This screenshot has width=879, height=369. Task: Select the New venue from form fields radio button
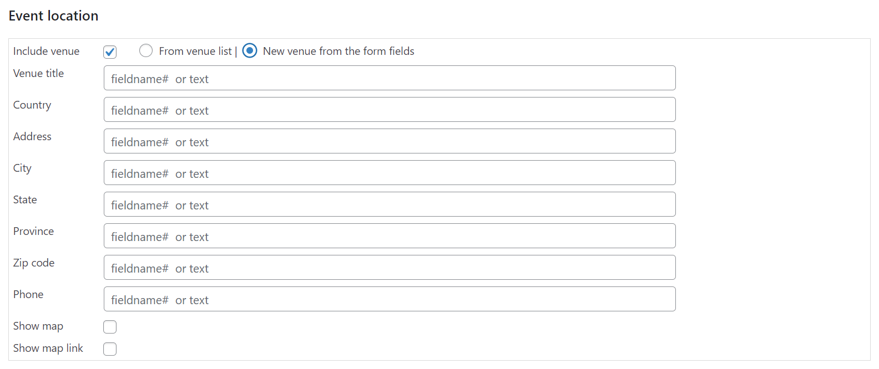click(250, 51)
